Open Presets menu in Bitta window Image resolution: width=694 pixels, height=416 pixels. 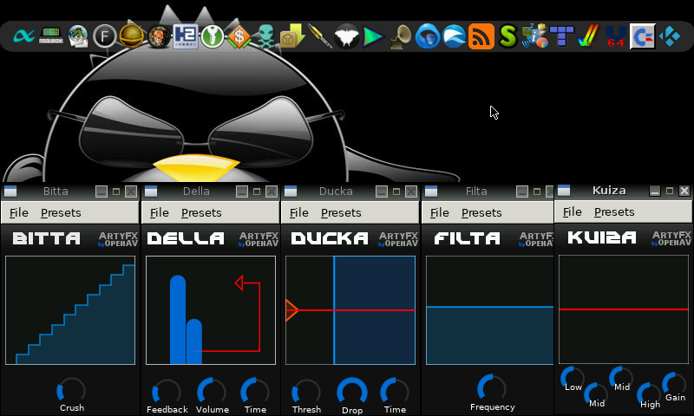[61, 212]
